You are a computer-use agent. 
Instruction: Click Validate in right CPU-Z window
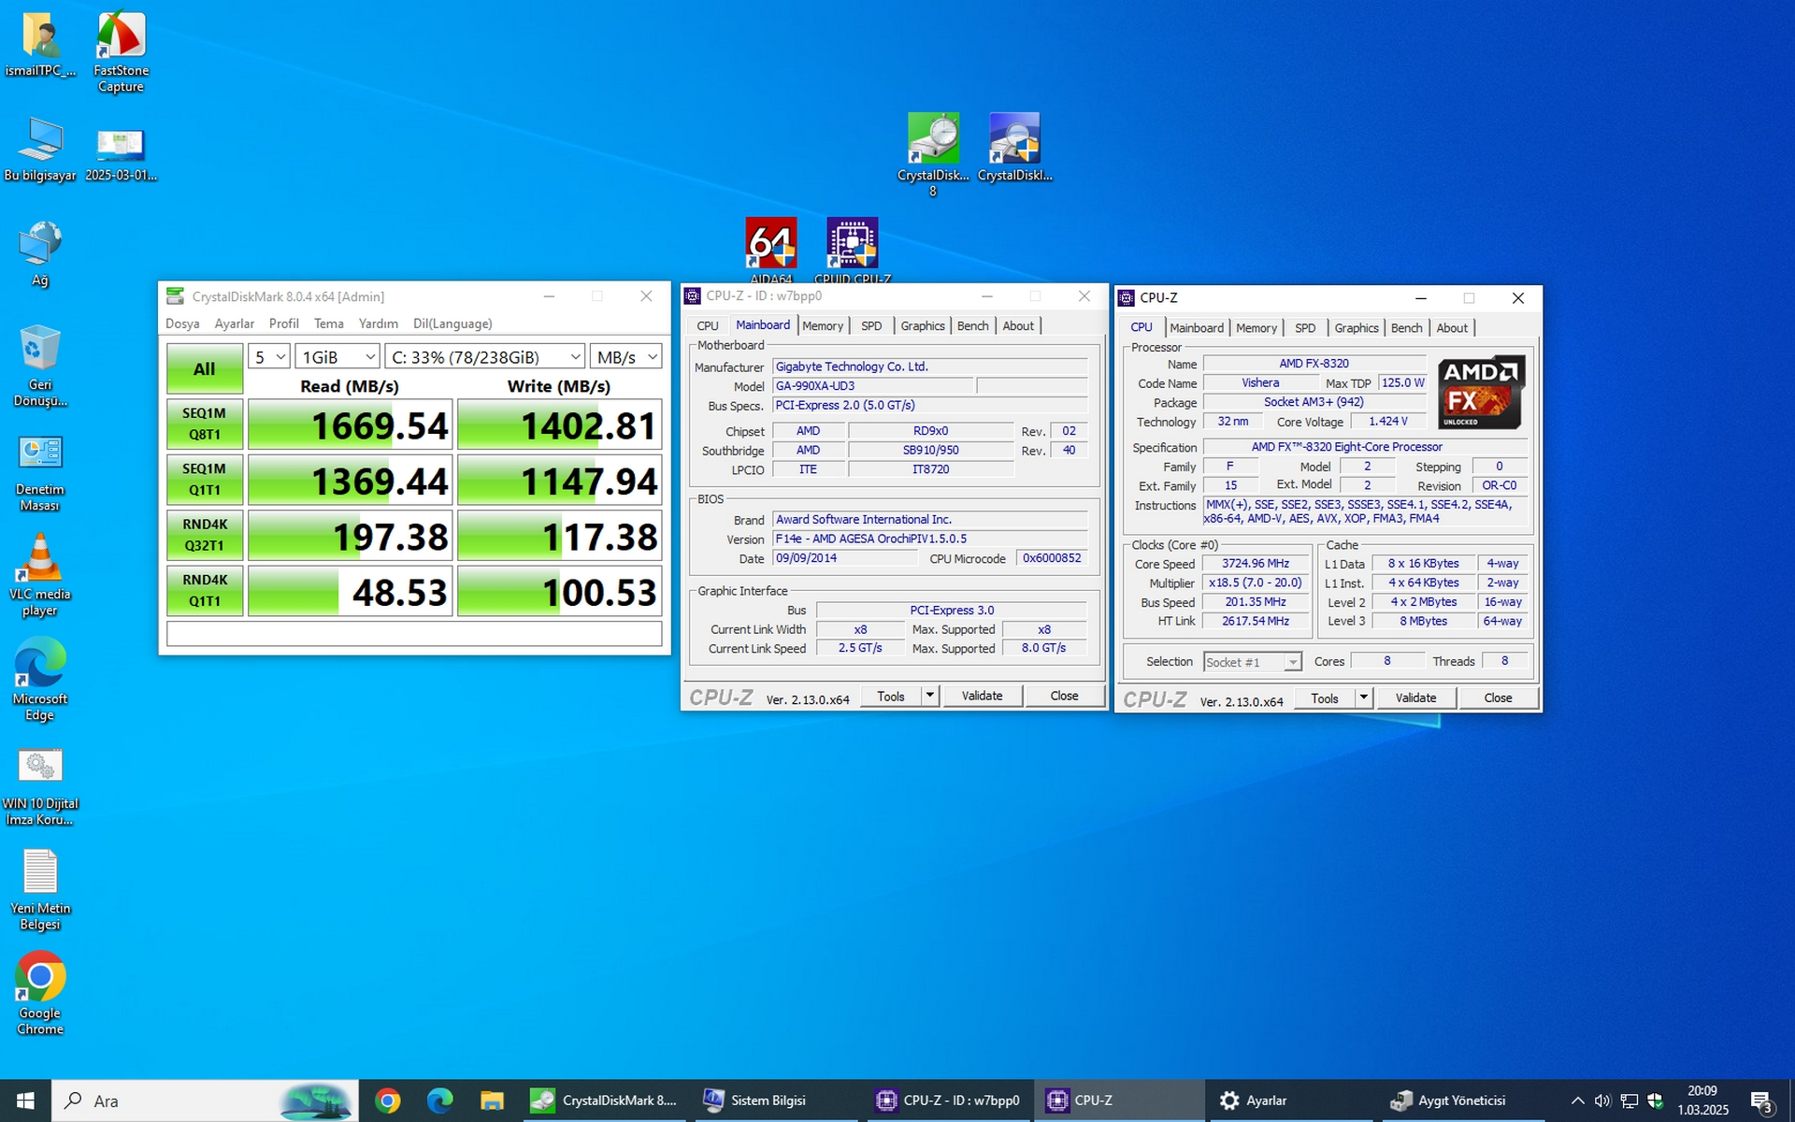pyautogui.click(x=1415, y=698)
